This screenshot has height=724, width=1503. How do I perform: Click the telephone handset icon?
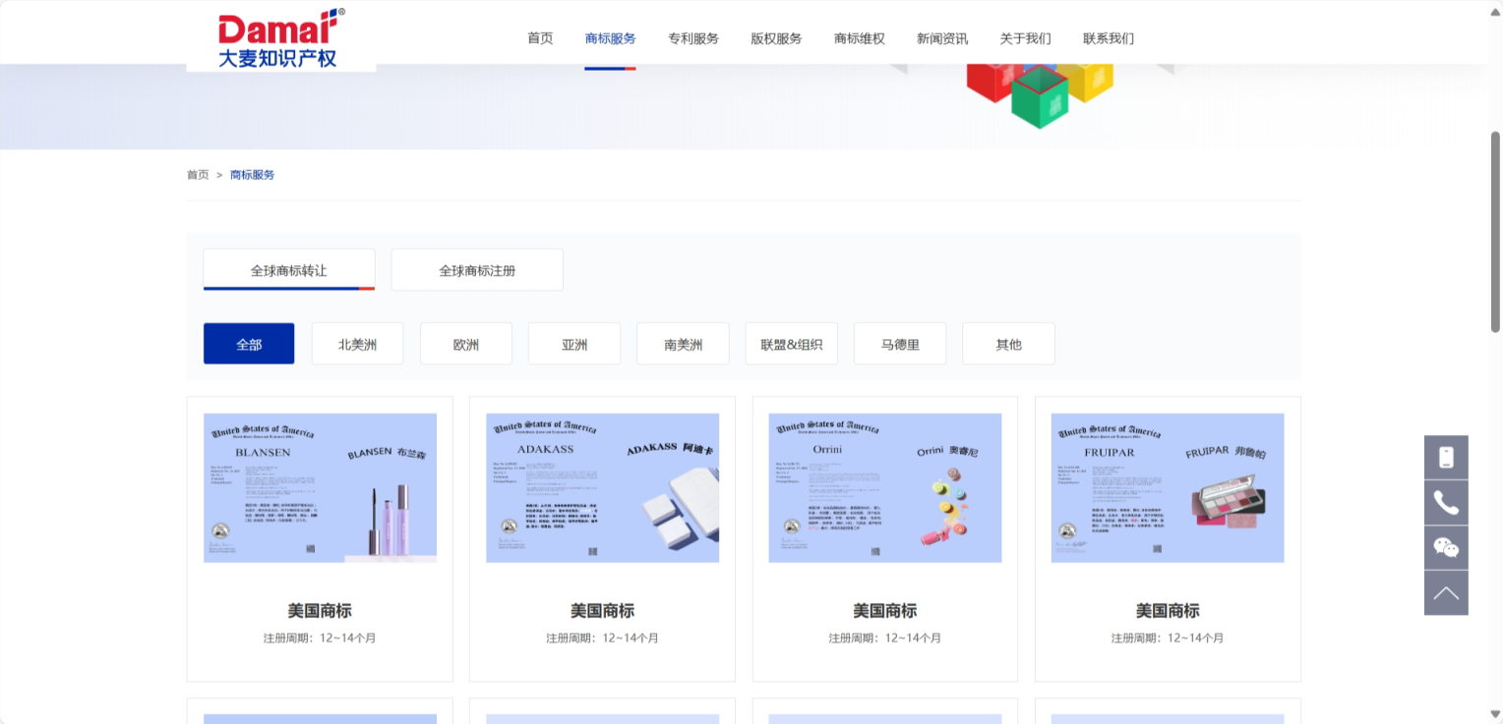click(x=1445, y=502)
